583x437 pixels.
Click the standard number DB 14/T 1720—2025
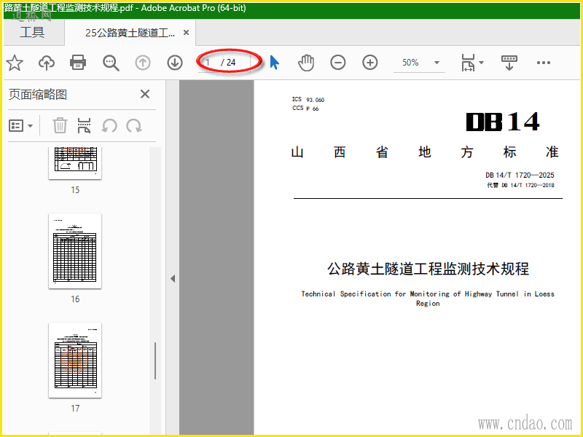[x=520, y=175]
